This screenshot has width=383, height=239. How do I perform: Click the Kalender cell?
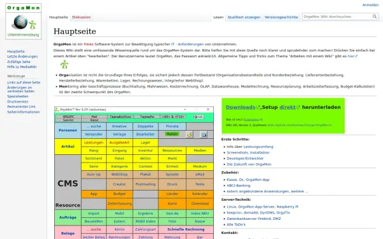point(200,194)
